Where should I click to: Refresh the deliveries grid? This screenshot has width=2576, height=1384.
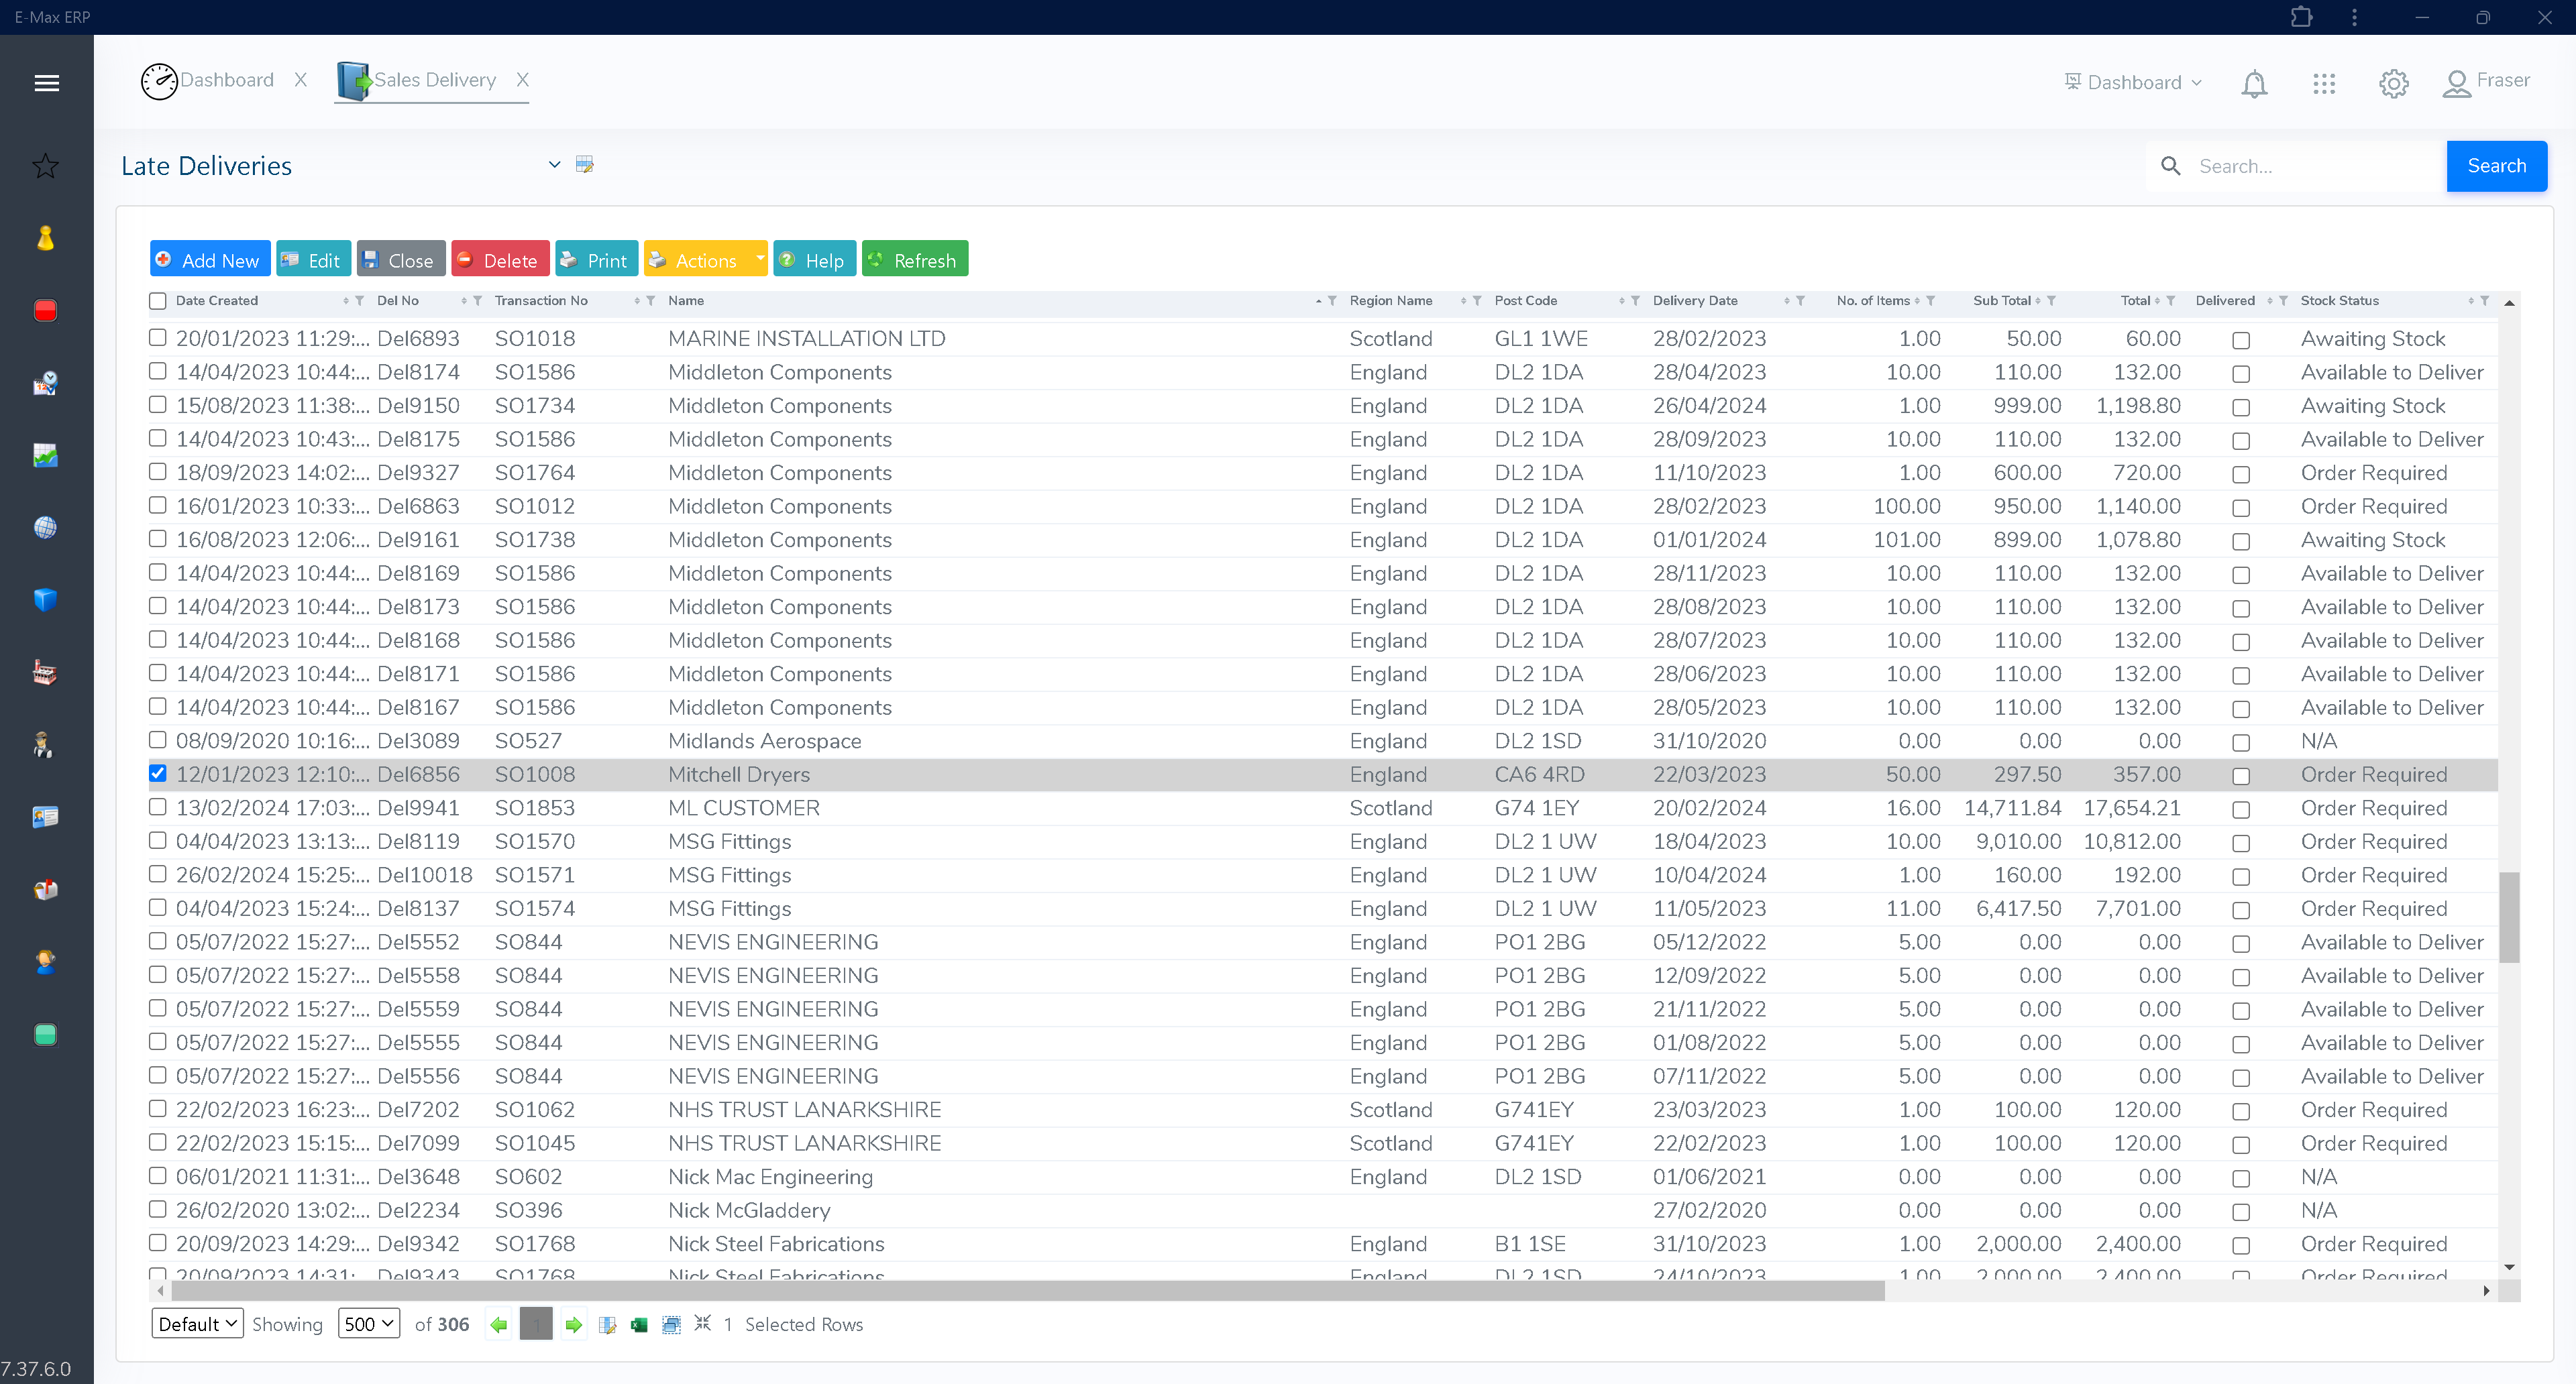[x=914, y=257]
